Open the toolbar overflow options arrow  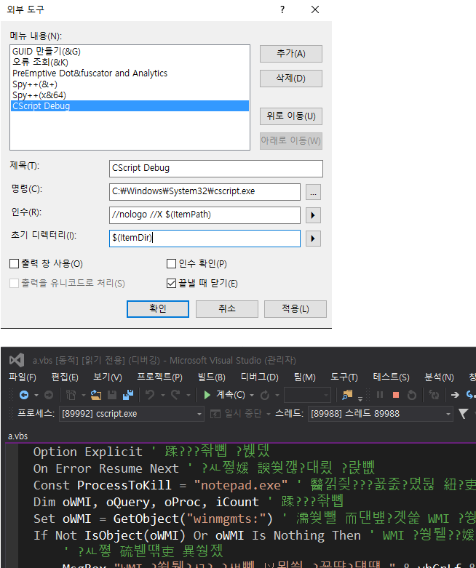tap(360, 399)
